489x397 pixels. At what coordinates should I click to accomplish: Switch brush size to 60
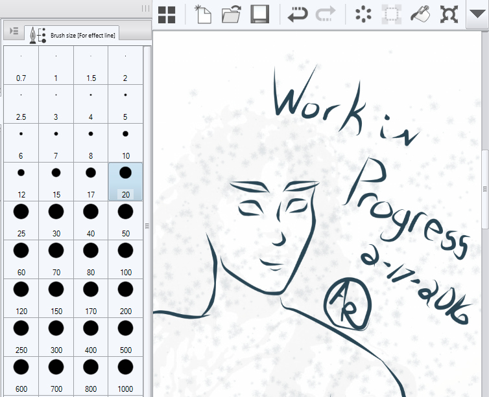(x=21, y=260)
